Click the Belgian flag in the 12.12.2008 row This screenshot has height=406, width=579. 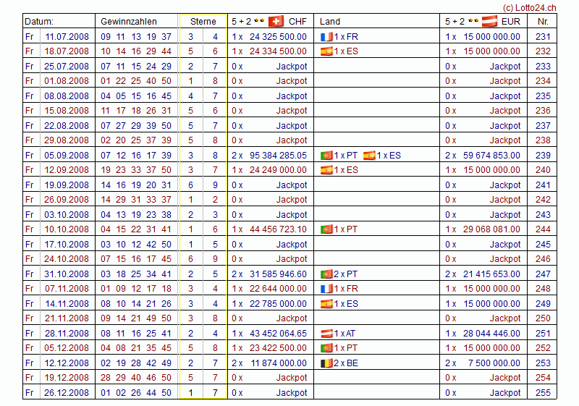click(326, 363)
